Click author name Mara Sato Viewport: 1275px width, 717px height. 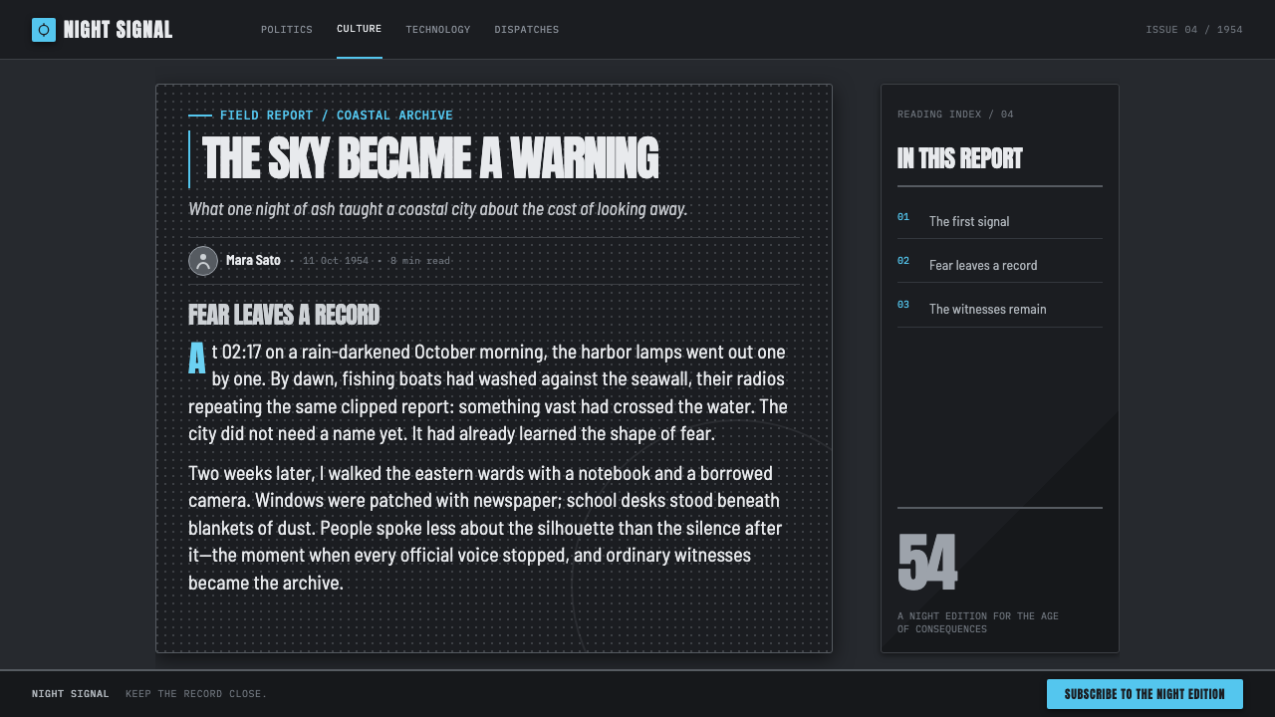(254, 260)
